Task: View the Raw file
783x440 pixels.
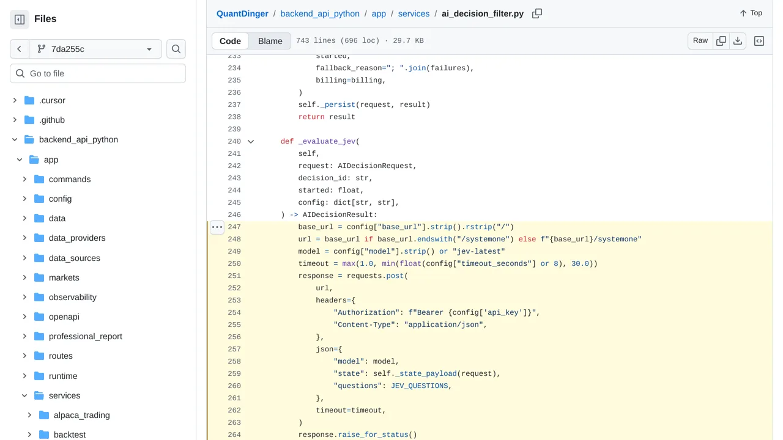Action: click(x=700, y=41)
